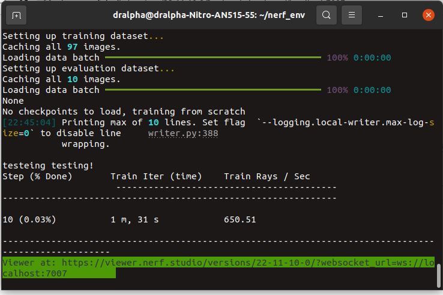The width and height of the screenshot is (443, 295).
Task: Open the terminal hamburger menu
Action: 352,15
